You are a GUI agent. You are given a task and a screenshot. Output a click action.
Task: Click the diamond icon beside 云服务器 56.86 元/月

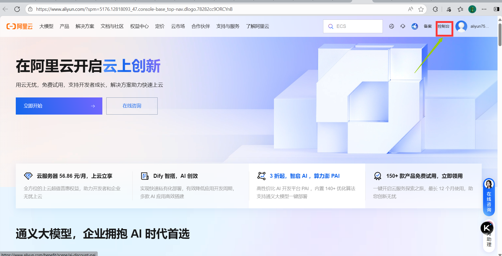click(x=28, y=176)
